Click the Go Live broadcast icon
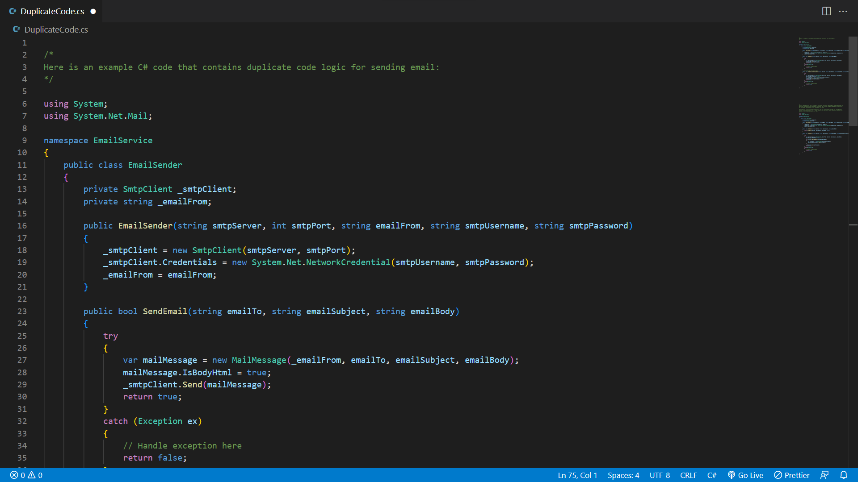858x482 pixels. pyautogui.click(x=731, y=475)
